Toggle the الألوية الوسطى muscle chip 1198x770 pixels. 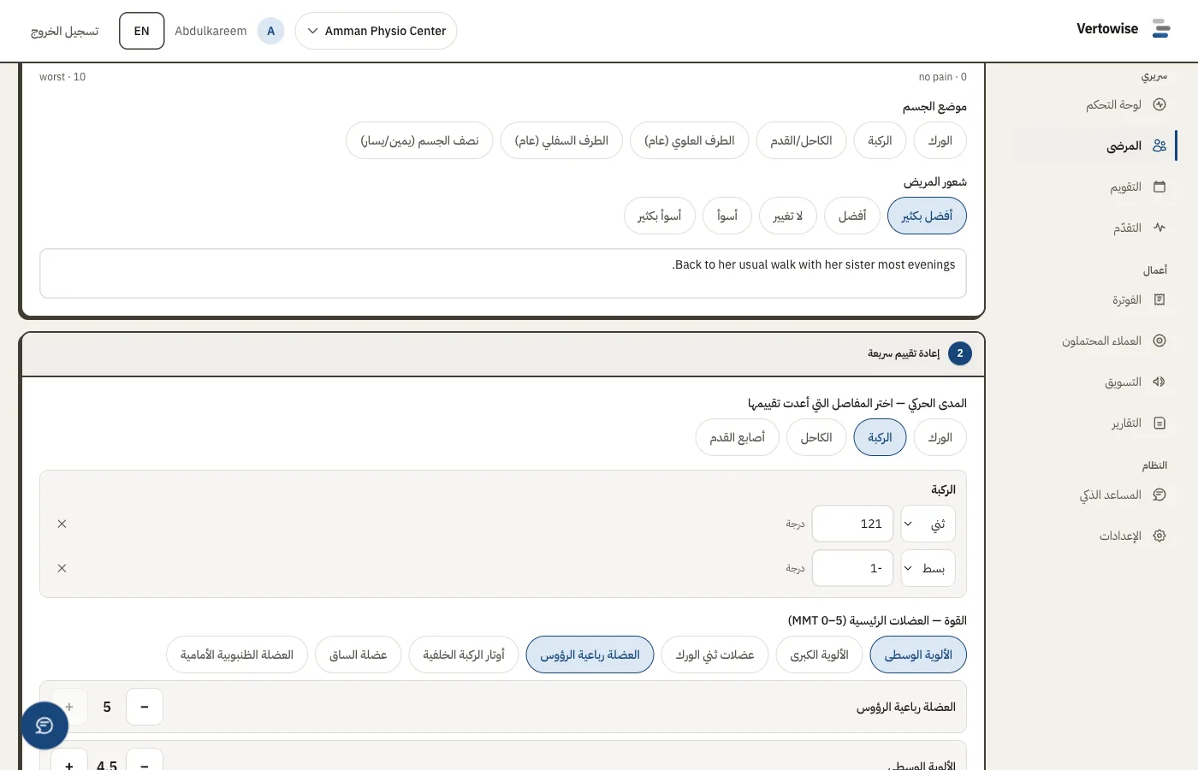click(x=918, y=654)
